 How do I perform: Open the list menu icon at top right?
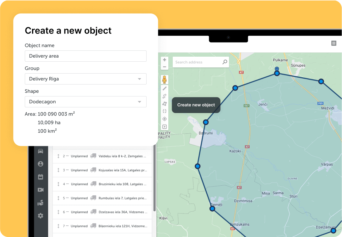click(x=334, y=43)
